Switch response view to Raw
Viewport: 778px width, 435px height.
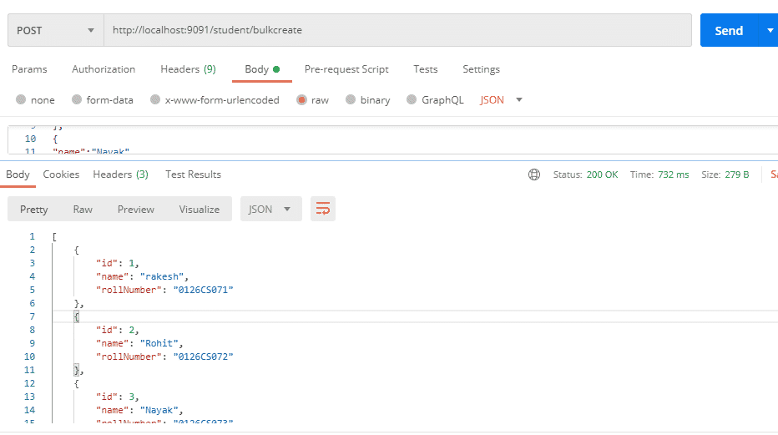coord(83,210)
